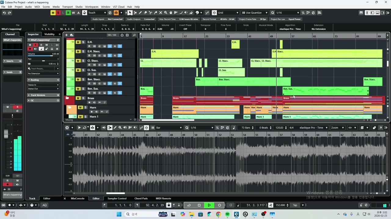Expand Track Versions section in Inspector
Viewport: 391px width, 219px height.
click(43, 95)
